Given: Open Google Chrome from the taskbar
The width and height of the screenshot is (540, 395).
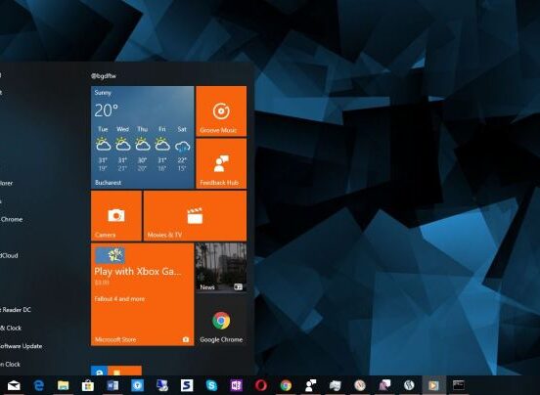Looking at the screenshot, I should [x=286, y=385].
